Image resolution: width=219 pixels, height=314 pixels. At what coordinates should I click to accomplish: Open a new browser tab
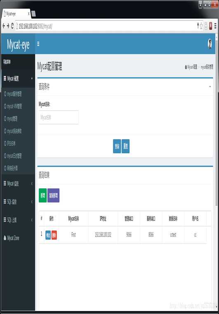(x=33, y=14)
